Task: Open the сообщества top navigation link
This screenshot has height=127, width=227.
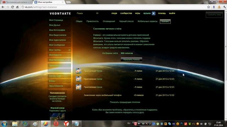Action: pos(126,13)
